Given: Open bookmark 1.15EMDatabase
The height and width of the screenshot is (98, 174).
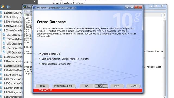Looking at the screenshot, I should (13, 97).
